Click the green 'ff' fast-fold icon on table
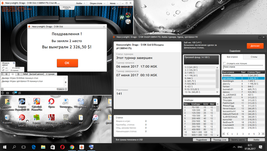This screenshot has height=151, width=267. point(122,18)
